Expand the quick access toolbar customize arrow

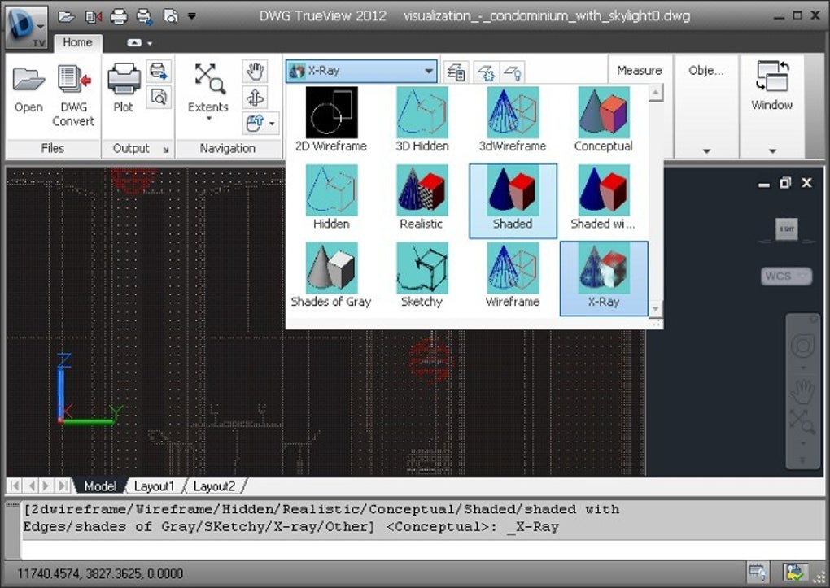[x=191, y=16]
